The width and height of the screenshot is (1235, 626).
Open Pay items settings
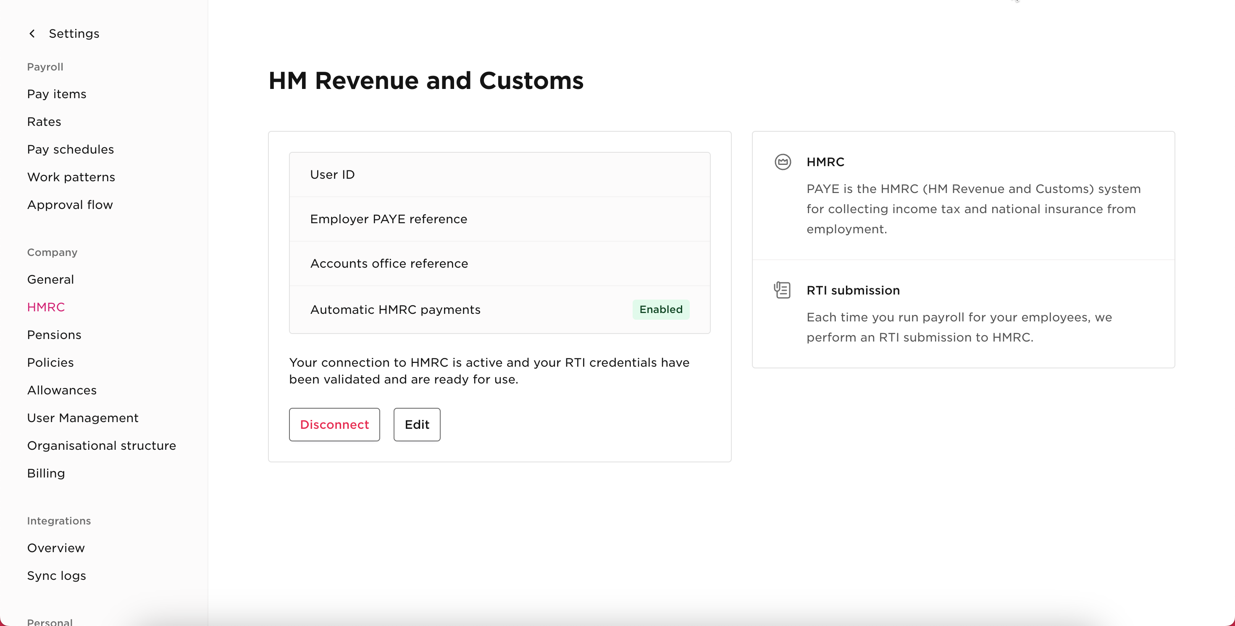(57, 94)
